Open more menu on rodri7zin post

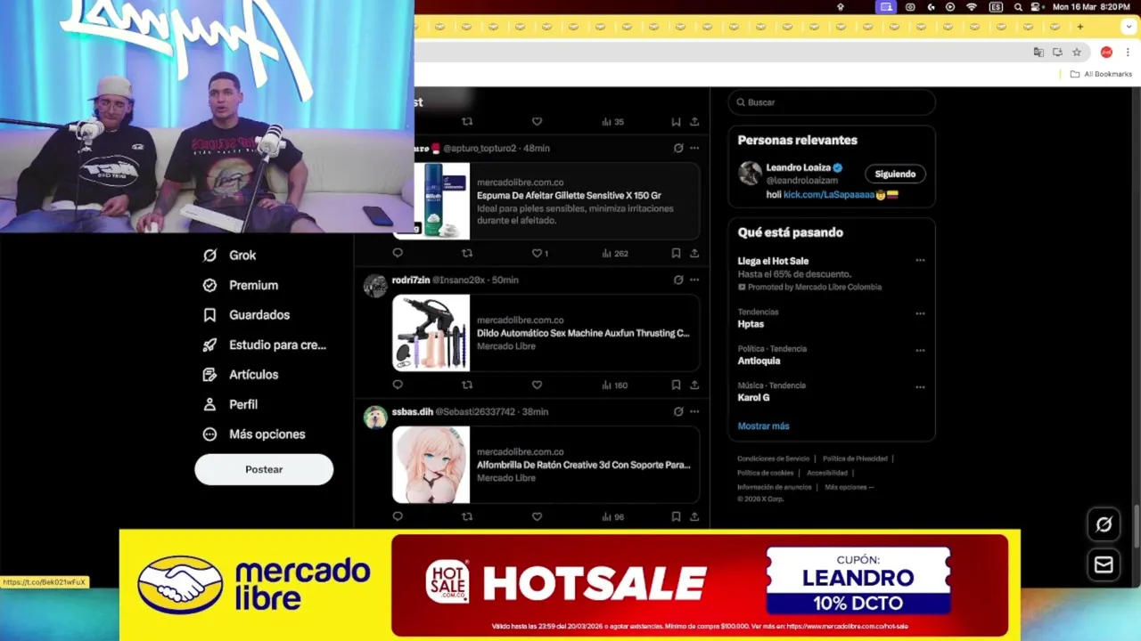pyautogui.click(x=694, y=280)
